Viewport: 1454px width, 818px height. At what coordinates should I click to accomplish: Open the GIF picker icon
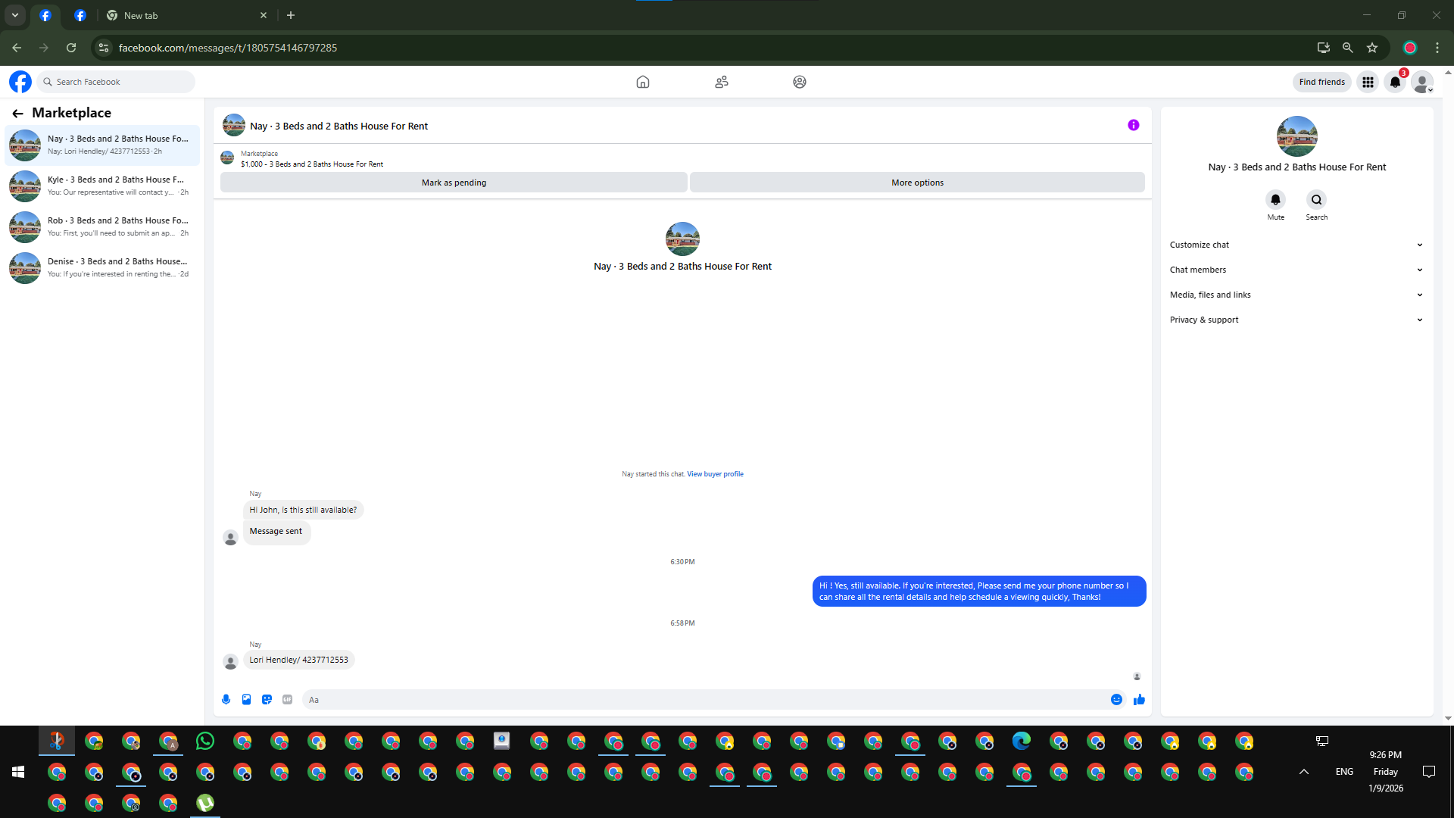[x=287, y=700]
